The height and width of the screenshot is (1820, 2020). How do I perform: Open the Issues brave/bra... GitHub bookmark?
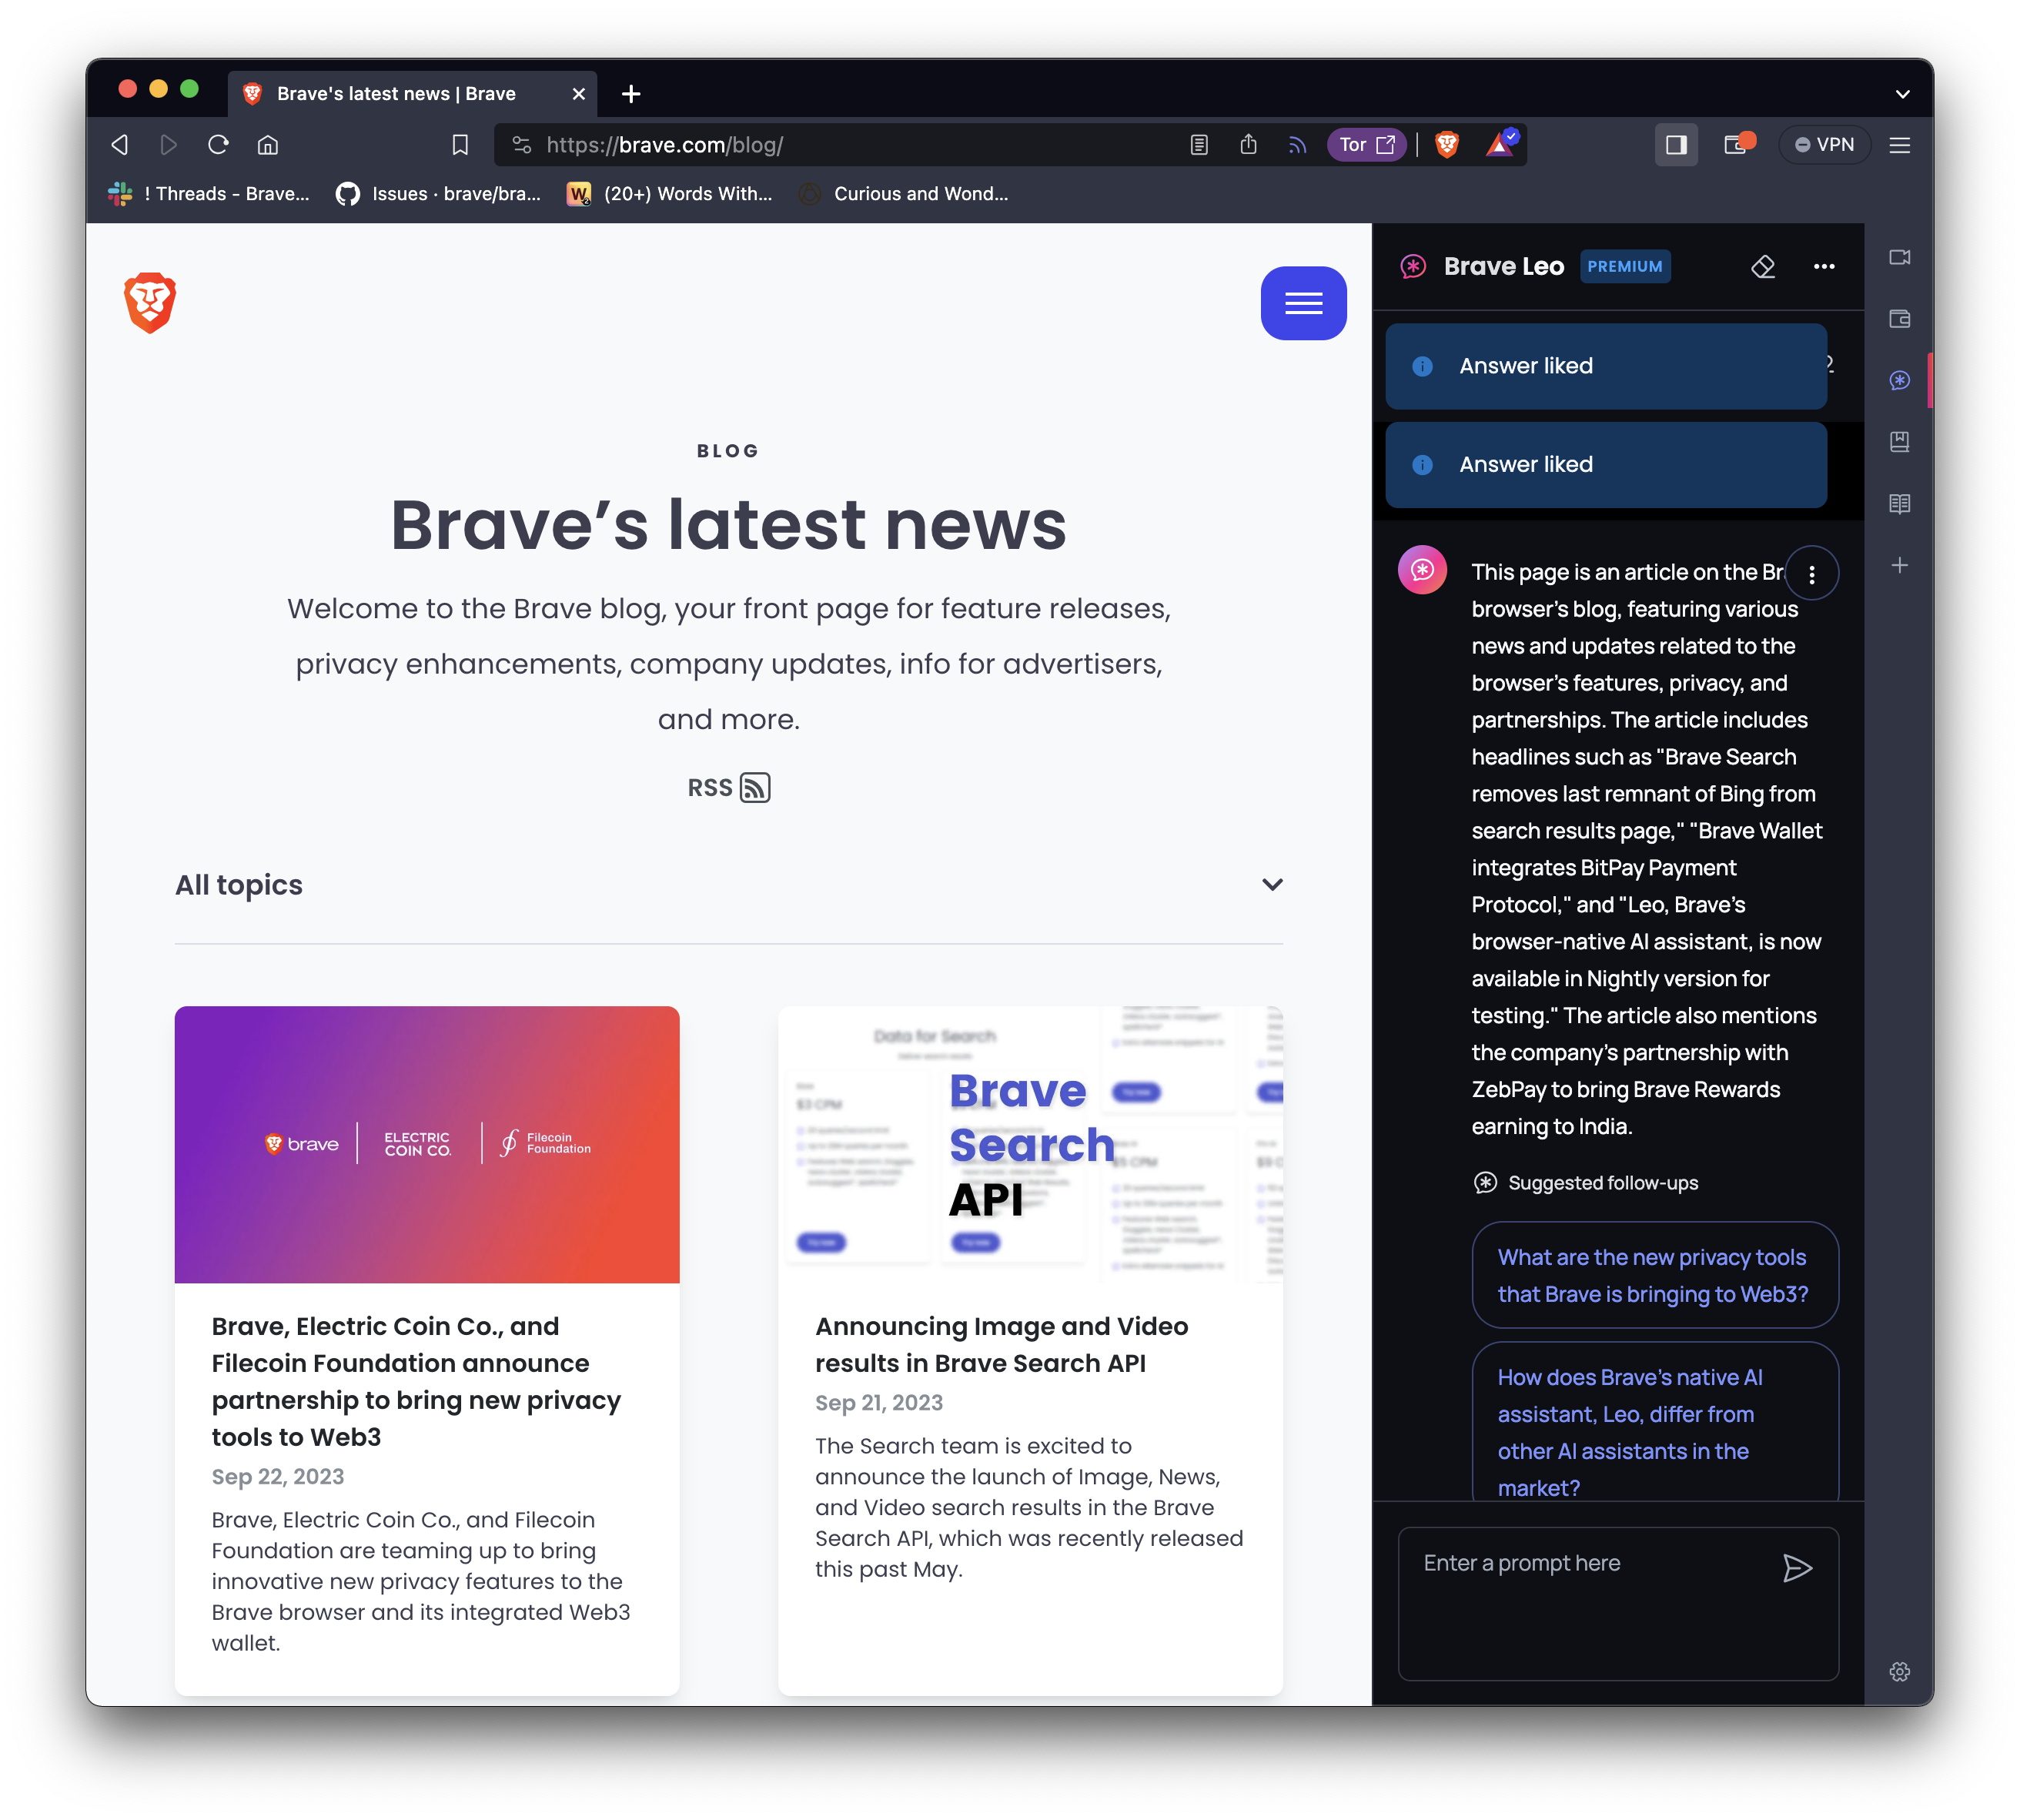[438, 194]
